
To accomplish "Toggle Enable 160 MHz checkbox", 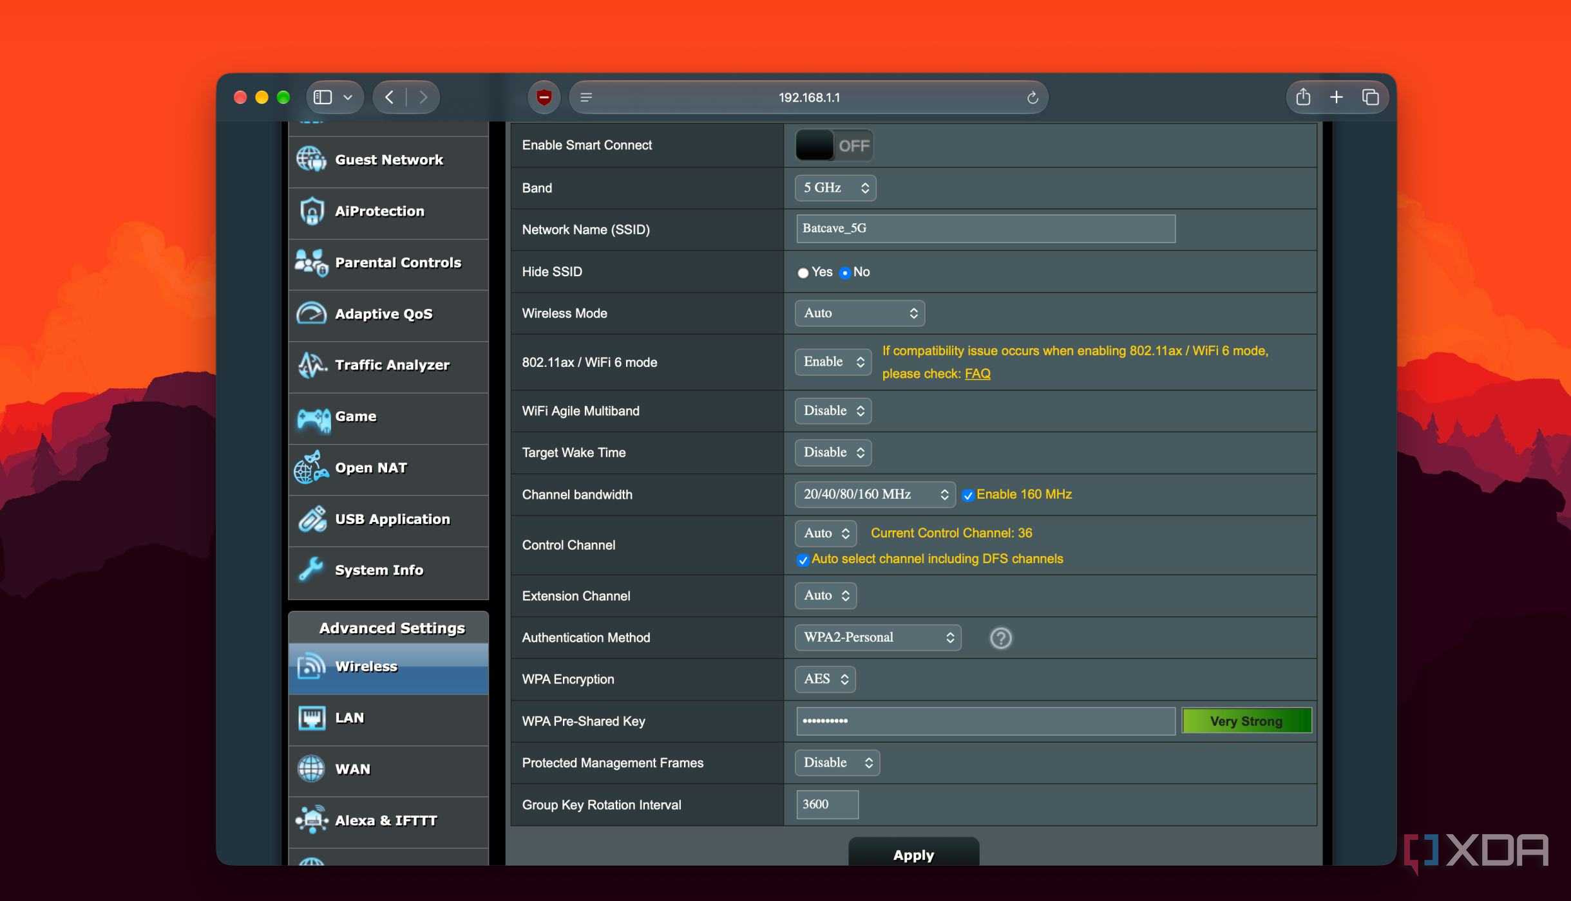I will 967,496.
